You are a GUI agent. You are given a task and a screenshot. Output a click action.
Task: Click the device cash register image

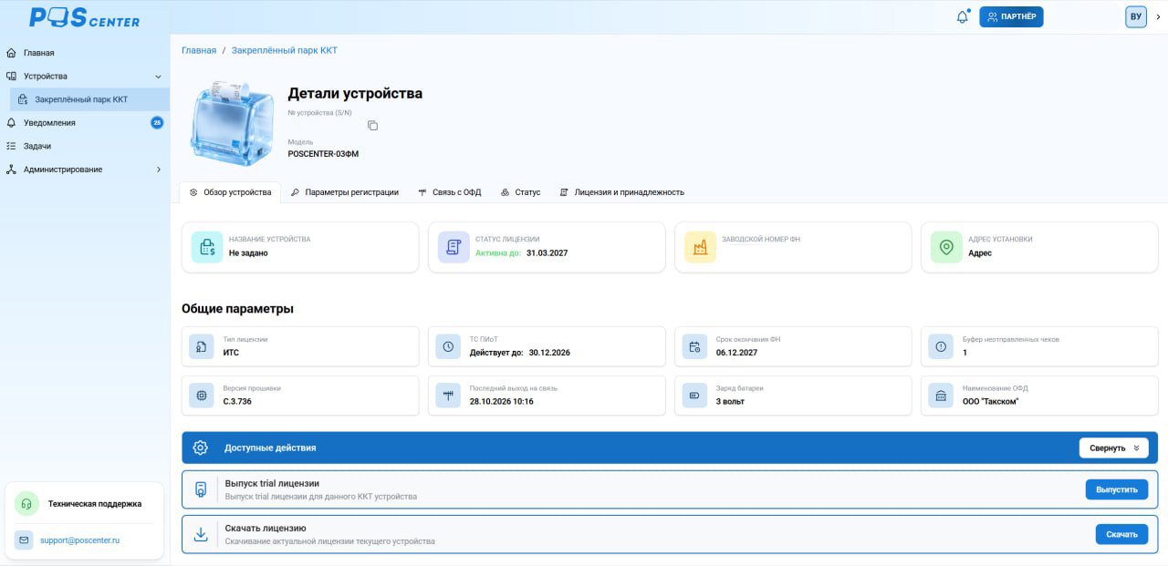tap(232, 123)
